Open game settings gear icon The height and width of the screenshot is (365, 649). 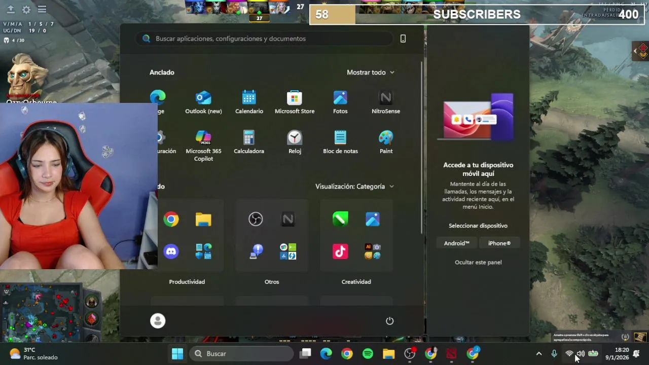click(26, 10)
